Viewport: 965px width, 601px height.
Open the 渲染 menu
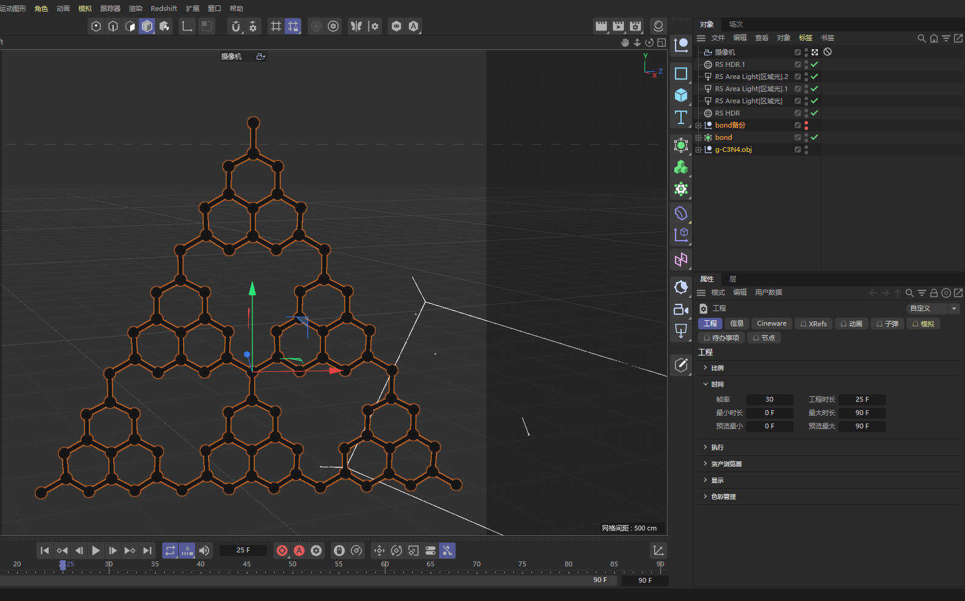(x=135, y=9)
